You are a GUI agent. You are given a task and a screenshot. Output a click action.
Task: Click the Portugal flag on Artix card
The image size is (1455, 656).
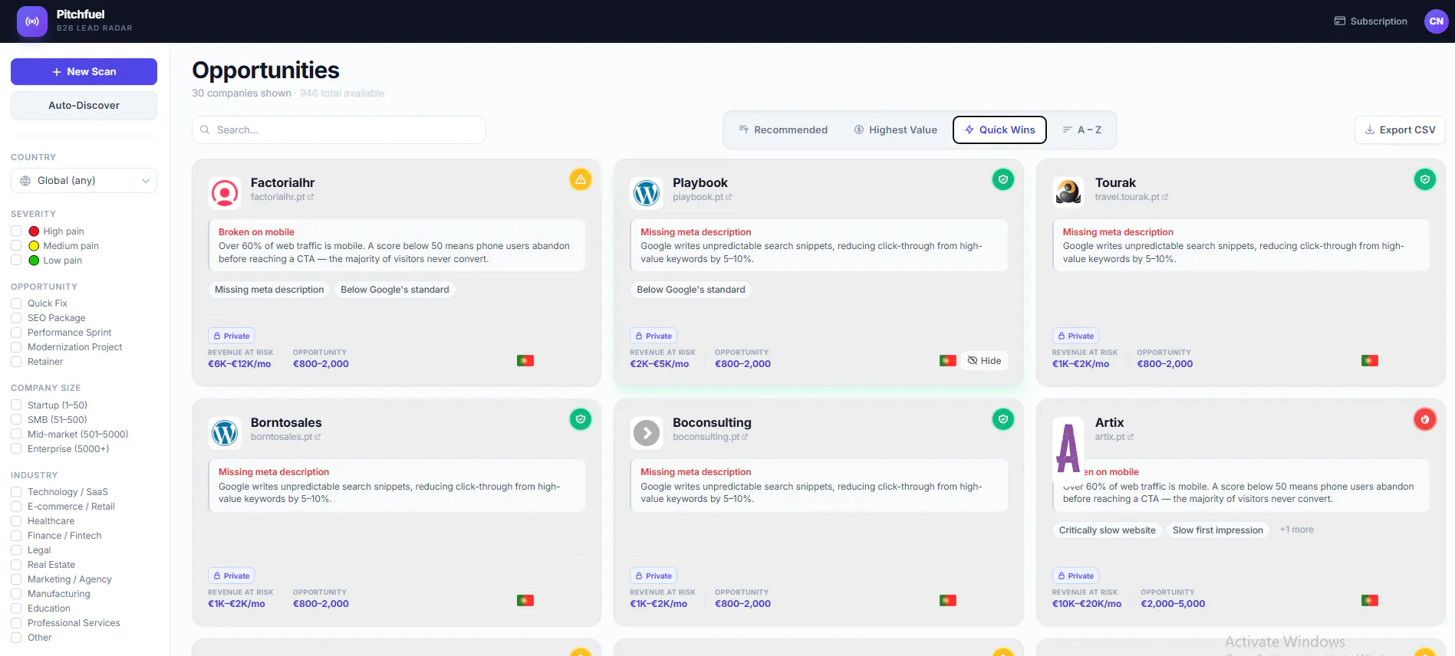(x=1370, y=600)
